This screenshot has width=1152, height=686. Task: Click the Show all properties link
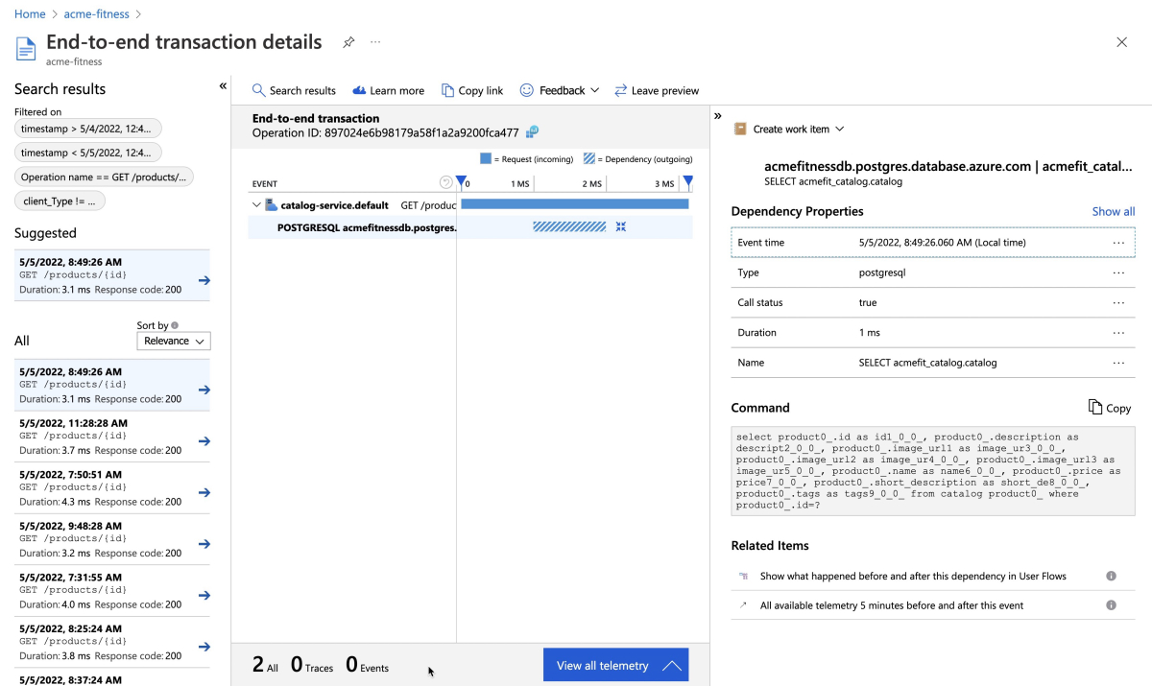[1113, 211]
